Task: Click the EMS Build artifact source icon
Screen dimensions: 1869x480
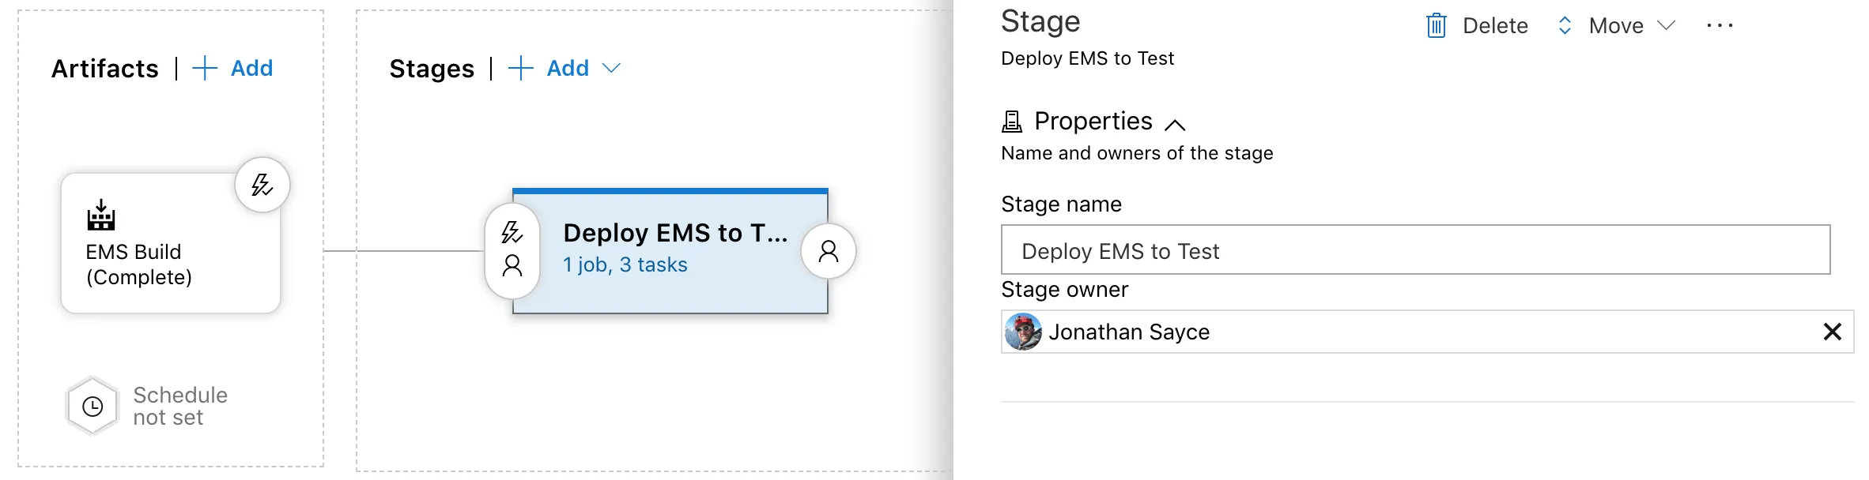Action: pyautogui.click(x=101, y=215)
